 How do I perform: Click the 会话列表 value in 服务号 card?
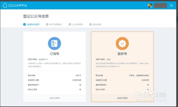[x=145, y=80]
